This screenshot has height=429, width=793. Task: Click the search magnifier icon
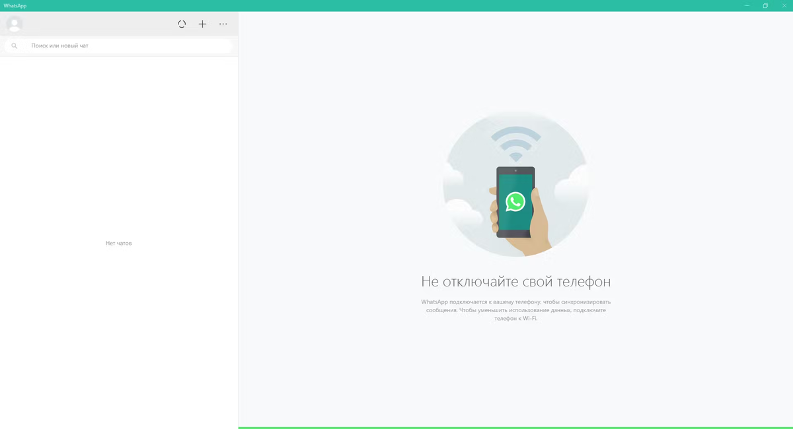(x=15, y=46)
